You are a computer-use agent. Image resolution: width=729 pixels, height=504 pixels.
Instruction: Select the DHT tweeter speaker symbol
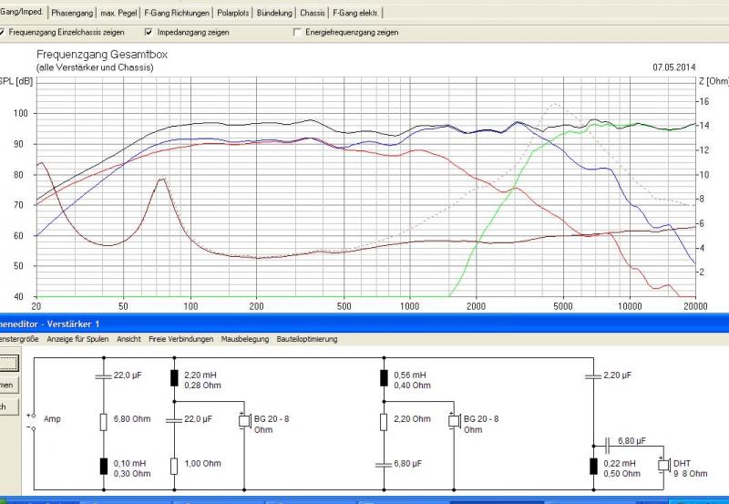[x=663, y=466]
